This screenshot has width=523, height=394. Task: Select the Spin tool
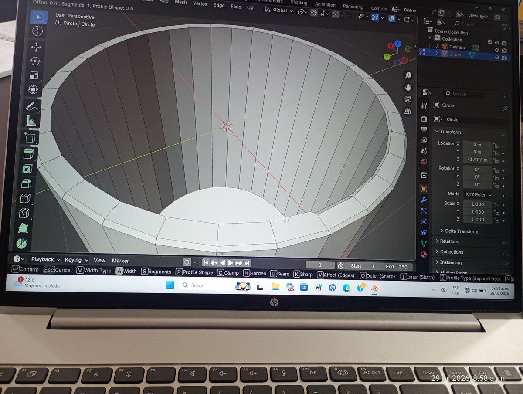(22, 243)
